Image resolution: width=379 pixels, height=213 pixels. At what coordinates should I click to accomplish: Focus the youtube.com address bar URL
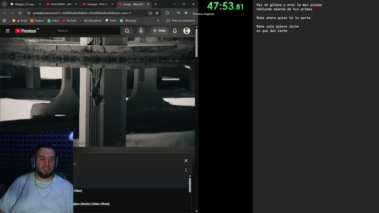82,13
